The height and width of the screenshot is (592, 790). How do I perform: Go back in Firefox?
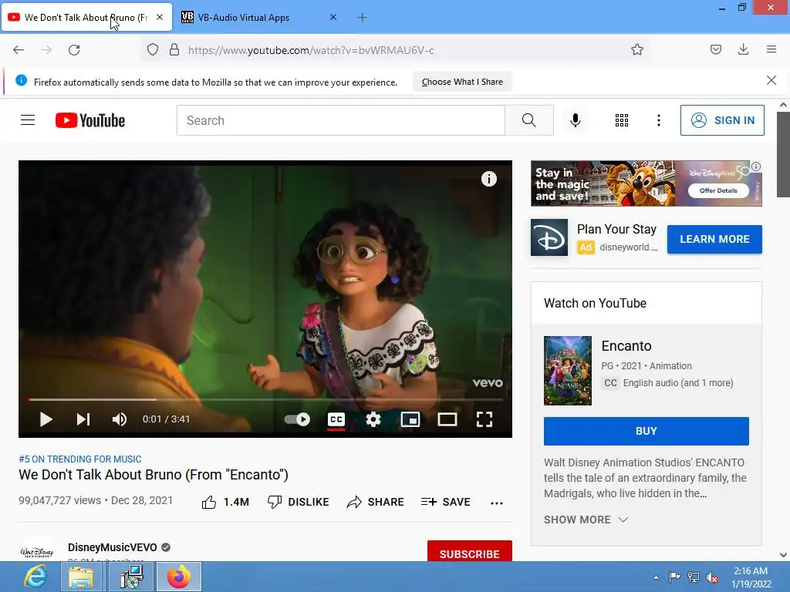click(x=19, y=50)
